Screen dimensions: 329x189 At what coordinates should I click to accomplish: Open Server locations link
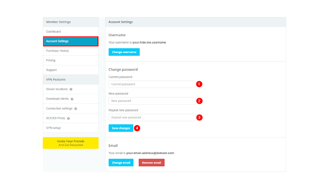pos(57,89)
